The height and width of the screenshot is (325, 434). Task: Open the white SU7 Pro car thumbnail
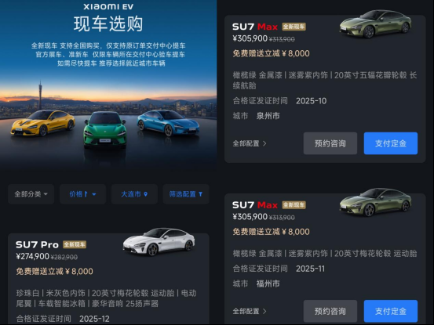pos(159,242)
